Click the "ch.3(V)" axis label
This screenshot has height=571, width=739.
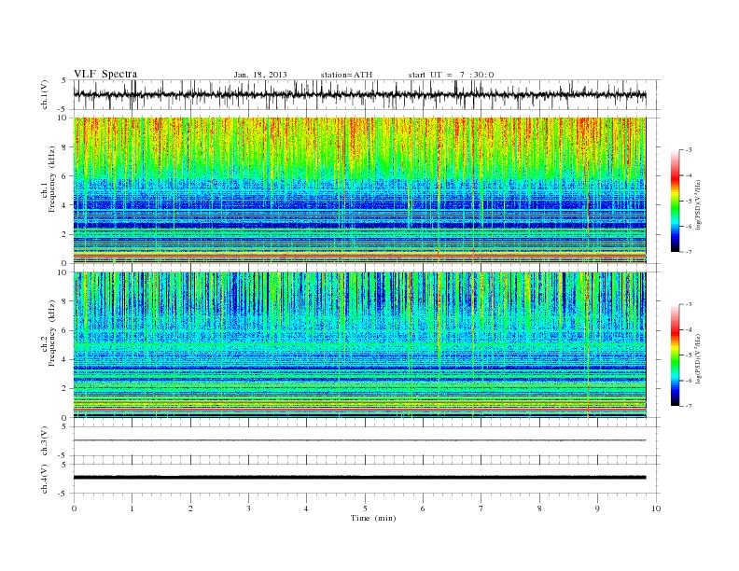coord(44,441)
